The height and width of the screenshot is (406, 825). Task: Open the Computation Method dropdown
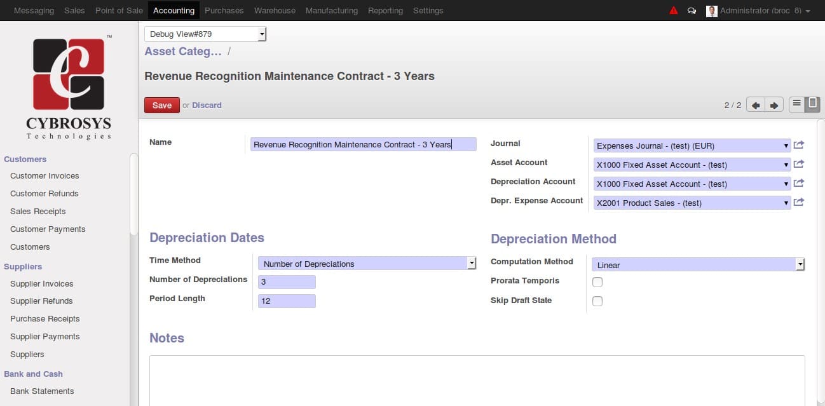click(x=699, y=265)
